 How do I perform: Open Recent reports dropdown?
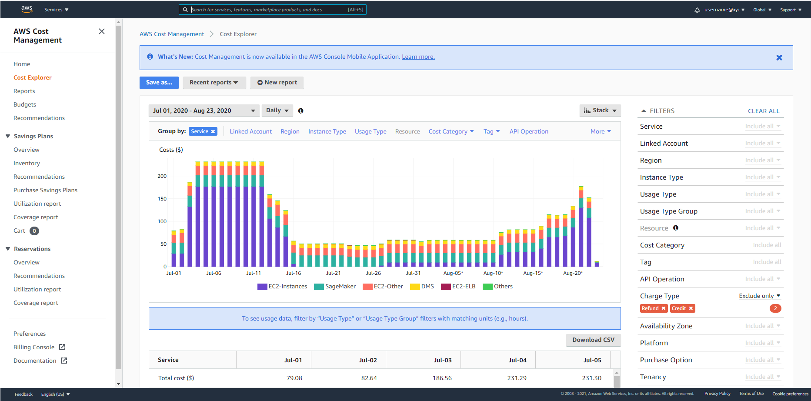coord(214,83)
